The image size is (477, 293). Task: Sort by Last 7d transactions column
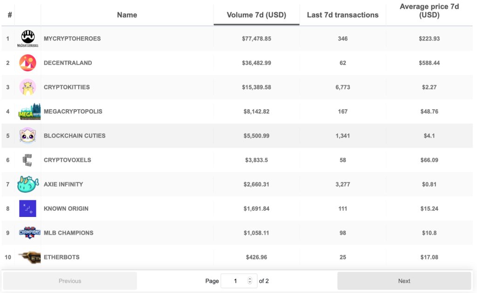(x=342, y=15)
